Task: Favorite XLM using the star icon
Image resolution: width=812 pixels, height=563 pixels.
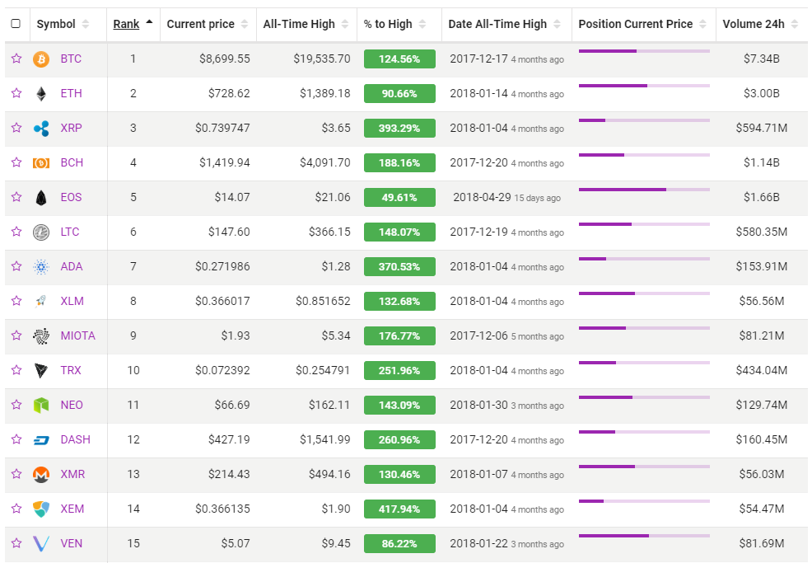Action: click(16, 301)
